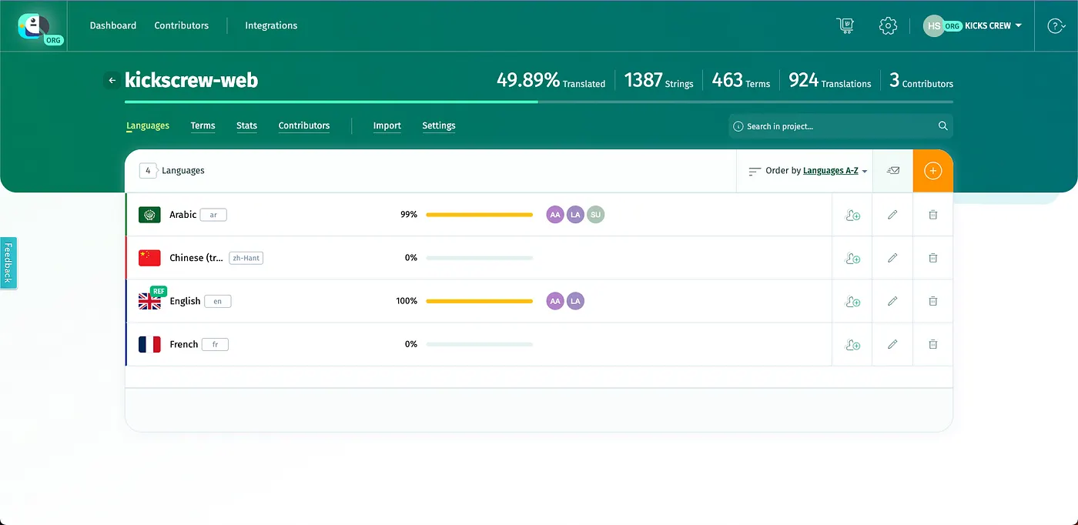Open the account settings gear icon
The image size is (1078, 525).
(x=888, y=25)
